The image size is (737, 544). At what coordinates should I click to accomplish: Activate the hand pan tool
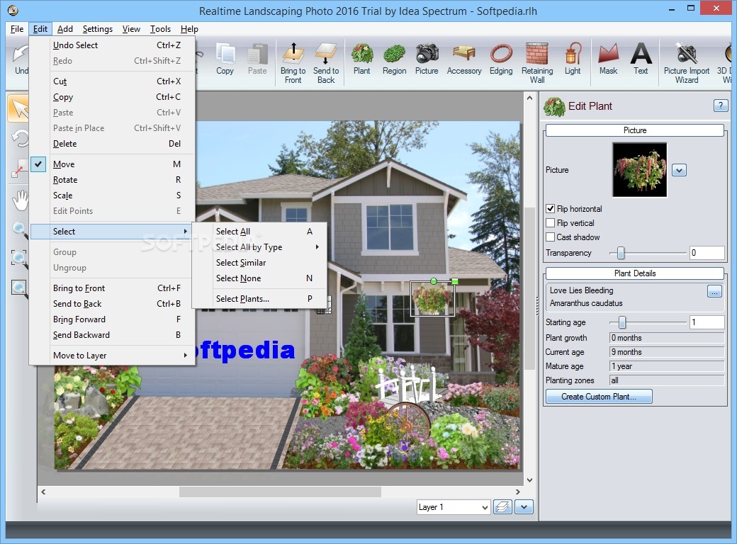20,200
